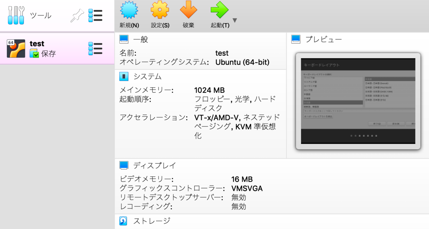Click the 新規(N) toolbar label
The width and height of the screenshot is (429, 229).
129,25
